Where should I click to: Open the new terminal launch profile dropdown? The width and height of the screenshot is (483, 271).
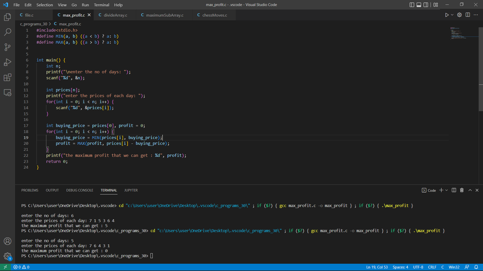446,190
